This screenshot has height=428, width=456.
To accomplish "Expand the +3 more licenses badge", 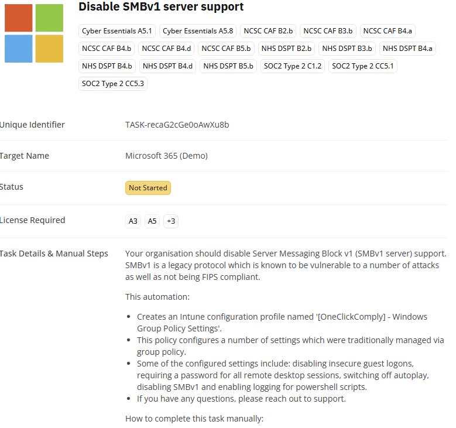I will (x=171, y=221).
